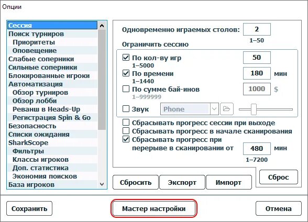Open 'Блокированные игроки' section
The height and width of the screenshot is (222, 308).
pyautogui.click(x=52, y=76)
